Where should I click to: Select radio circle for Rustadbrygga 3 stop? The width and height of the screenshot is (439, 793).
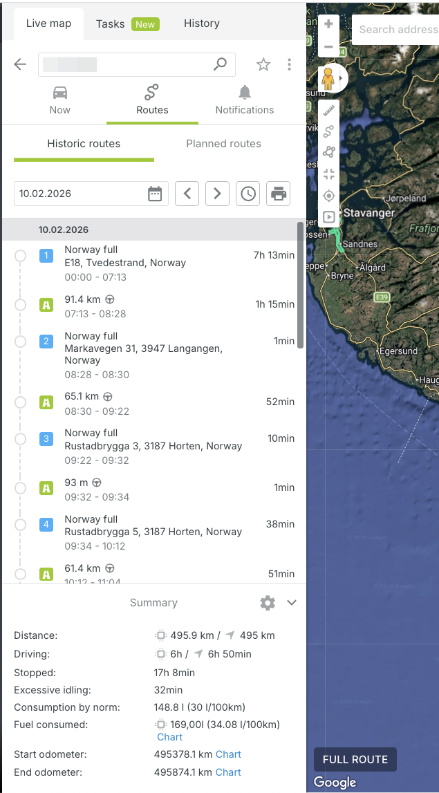click(21, 439)
